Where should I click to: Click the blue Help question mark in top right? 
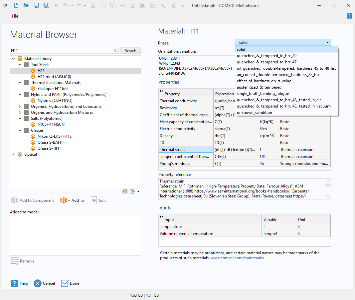[x=349, y=16]
